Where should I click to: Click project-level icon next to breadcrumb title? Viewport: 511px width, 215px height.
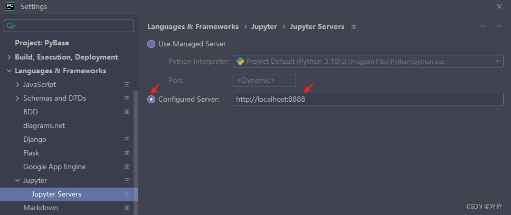pyautogui.click(x=354, y=27)
